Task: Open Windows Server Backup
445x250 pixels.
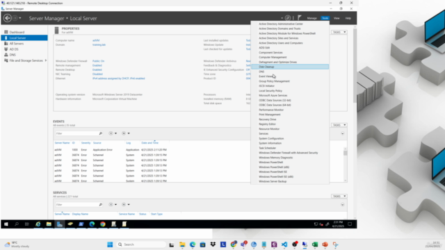Action: click(290, 181)
